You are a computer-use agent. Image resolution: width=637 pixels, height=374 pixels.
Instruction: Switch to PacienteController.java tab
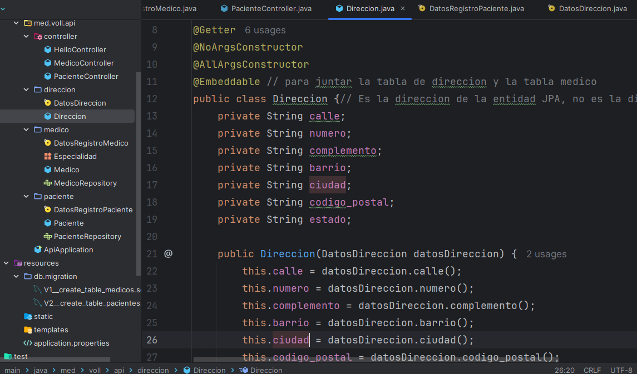(266, 8)
